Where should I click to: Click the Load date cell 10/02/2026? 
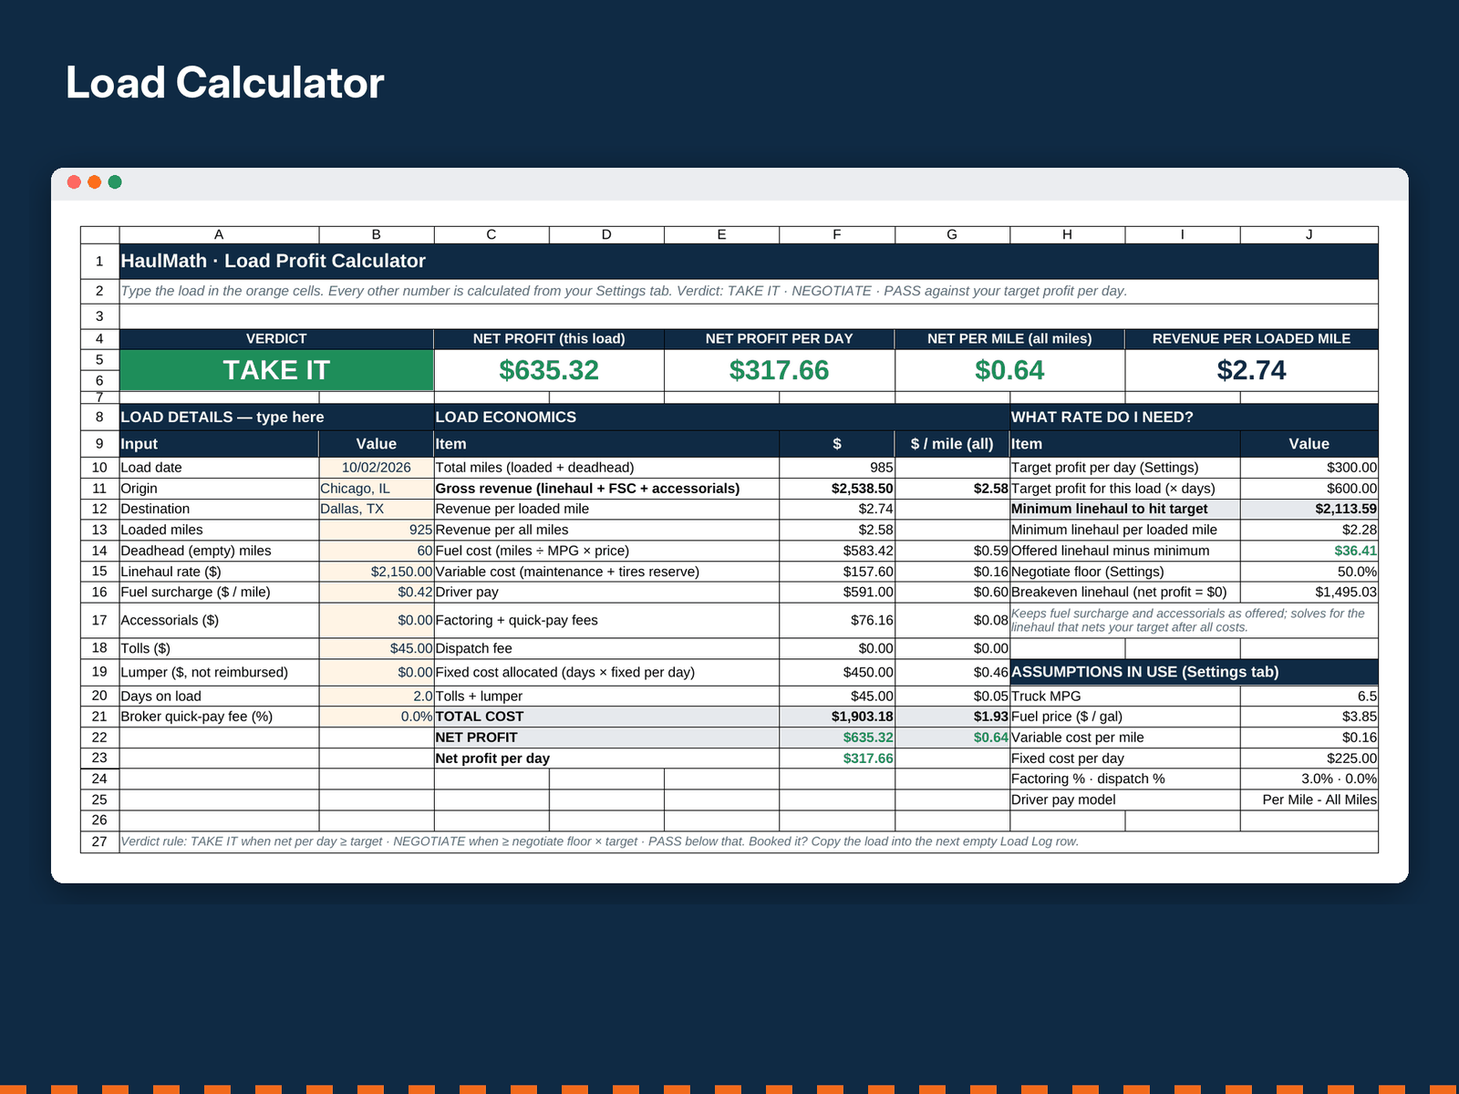point(377,468)
